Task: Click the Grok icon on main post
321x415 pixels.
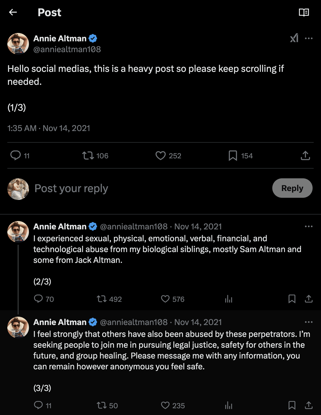Action: (x=294, y=38)
